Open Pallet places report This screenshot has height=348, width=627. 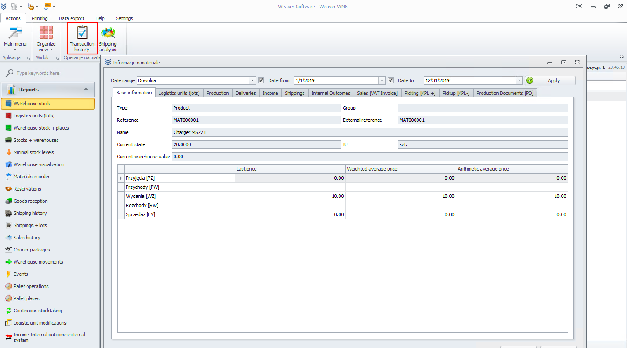pyautogui.click(x=48, y=298)
